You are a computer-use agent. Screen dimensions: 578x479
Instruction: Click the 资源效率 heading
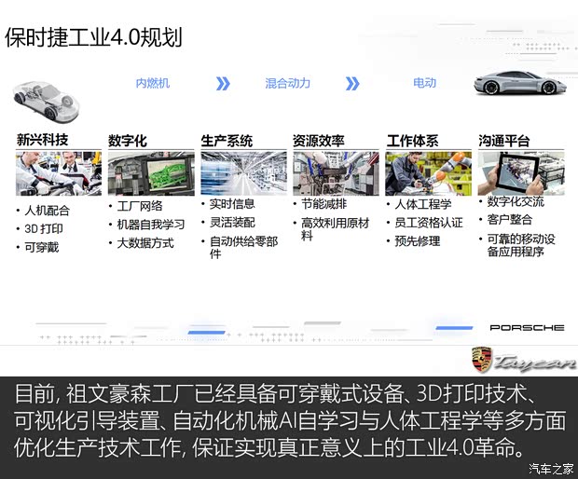click(x=319, y=141)
